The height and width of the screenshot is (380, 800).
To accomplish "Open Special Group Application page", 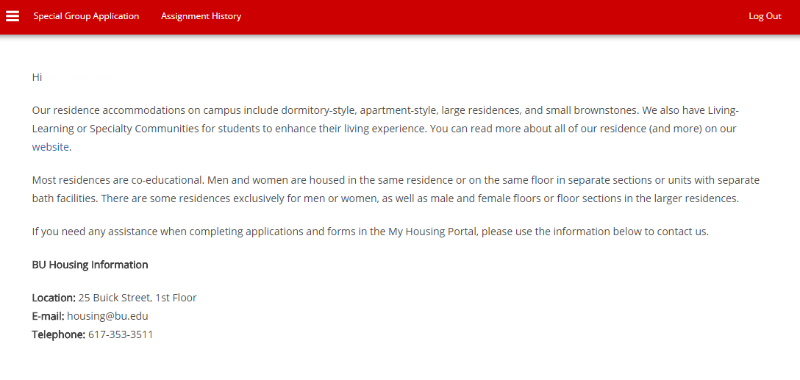I will [x=86, y=16].
